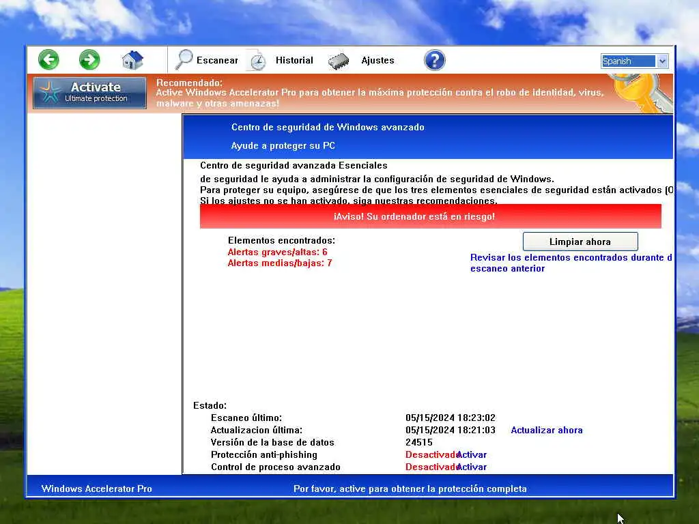
Task: Expand the Spanish language dropdown
Action: [x=662, y=61]
